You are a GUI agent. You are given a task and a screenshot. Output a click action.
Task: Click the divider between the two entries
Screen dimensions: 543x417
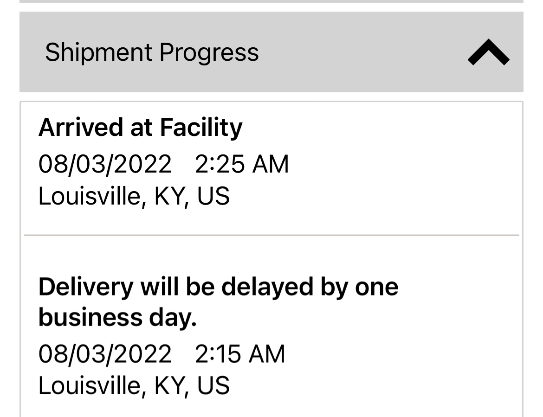(x=271, y=235)
